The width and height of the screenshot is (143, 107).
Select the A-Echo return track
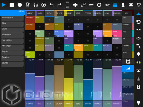128,75
